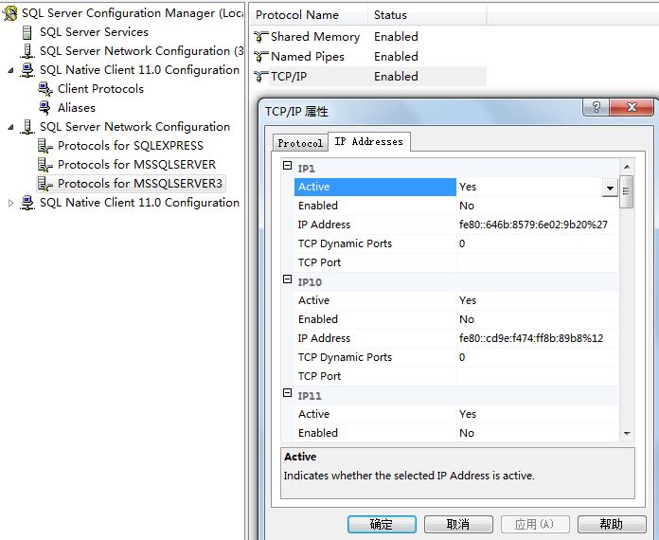Click the Enabled status of Named Pipes
The image size is (659, 540).
(x=396, y=56)
